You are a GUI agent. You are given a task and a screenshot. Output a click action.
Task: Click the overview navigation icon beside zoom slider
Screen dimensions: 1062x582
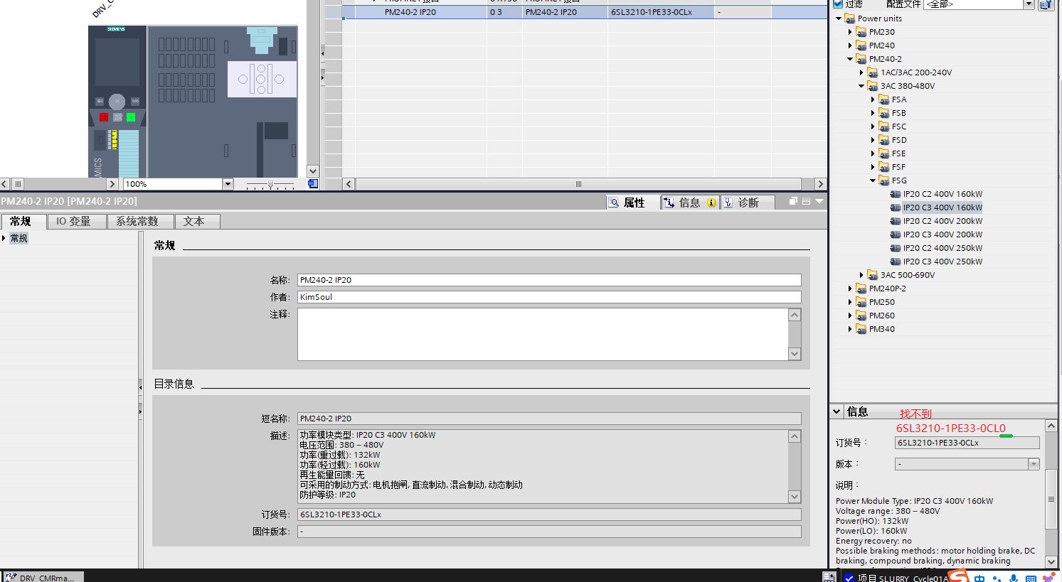tap(312, 184)
